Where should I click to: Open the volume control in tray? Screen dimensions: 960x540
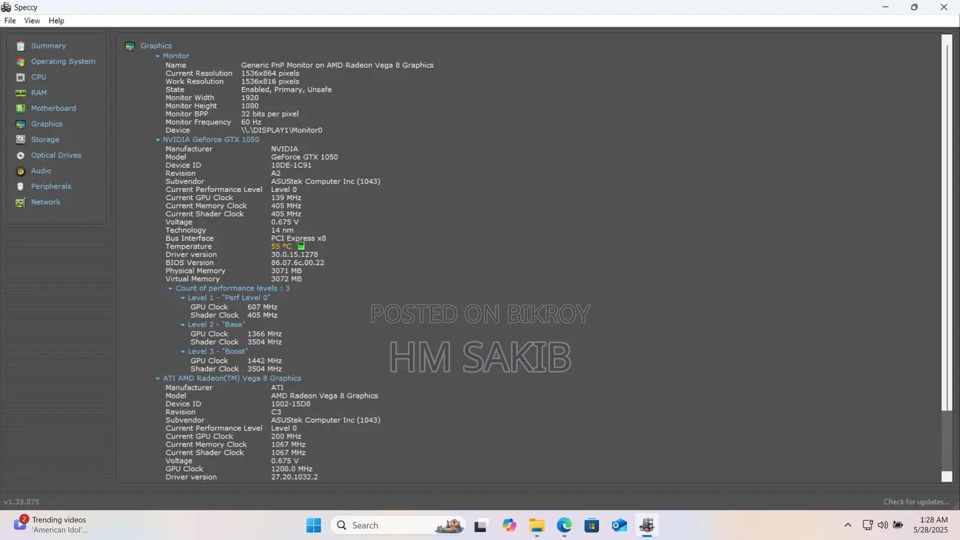click(883, 525)
